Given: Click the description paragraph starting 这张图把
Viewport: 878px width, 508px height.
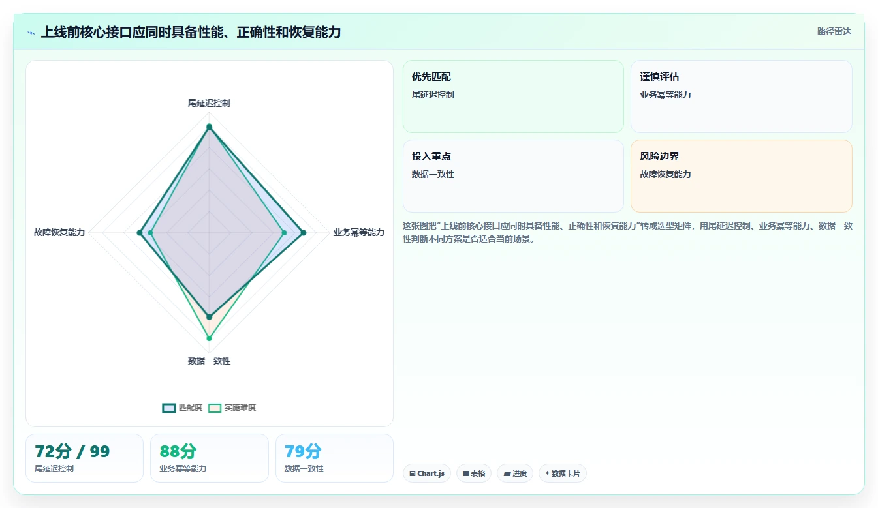Looking at the screenshot, I should [x=627, y=232].
